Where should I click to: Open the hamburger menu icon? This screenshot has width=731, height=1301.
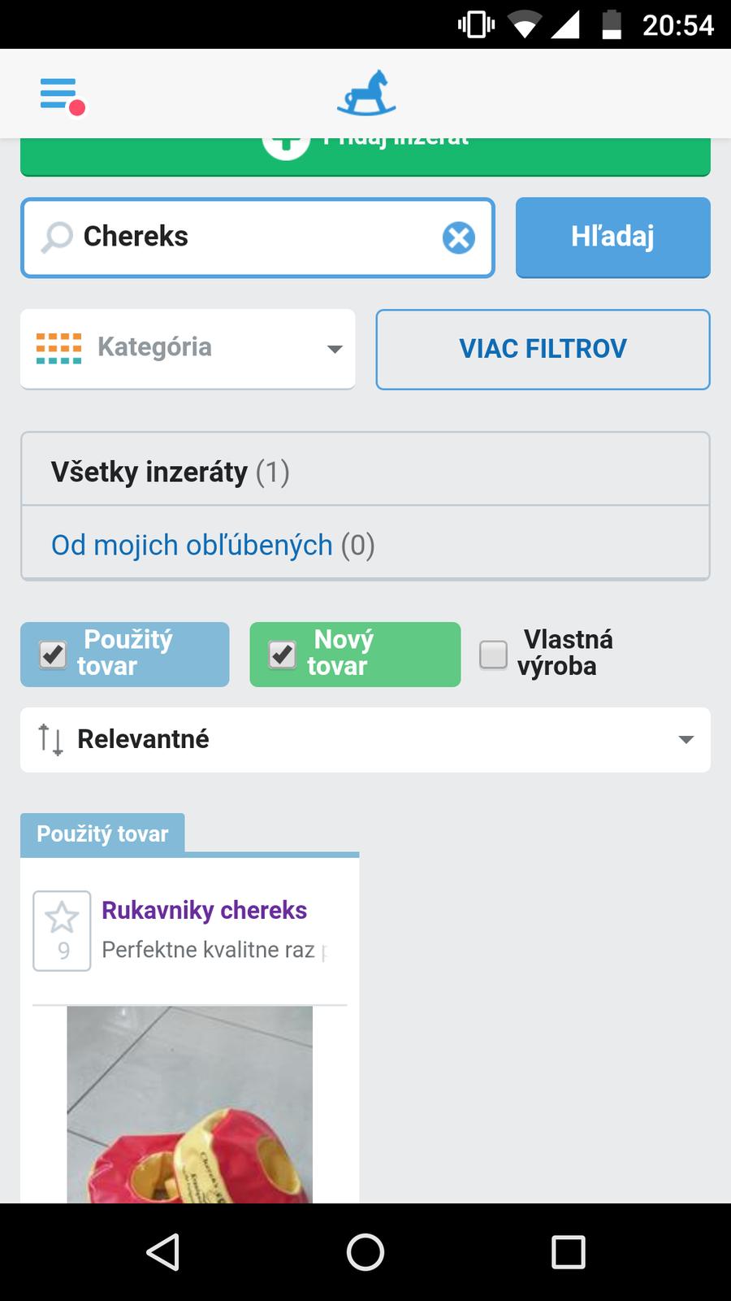point(59,94)
